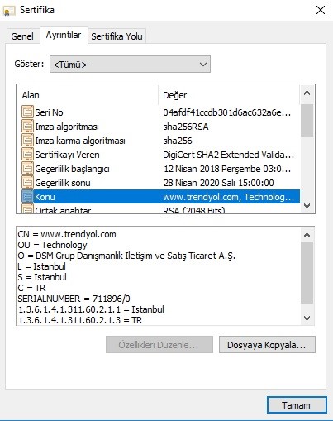Click the DigiCert SHA2 Extended value

click(228, 155)
